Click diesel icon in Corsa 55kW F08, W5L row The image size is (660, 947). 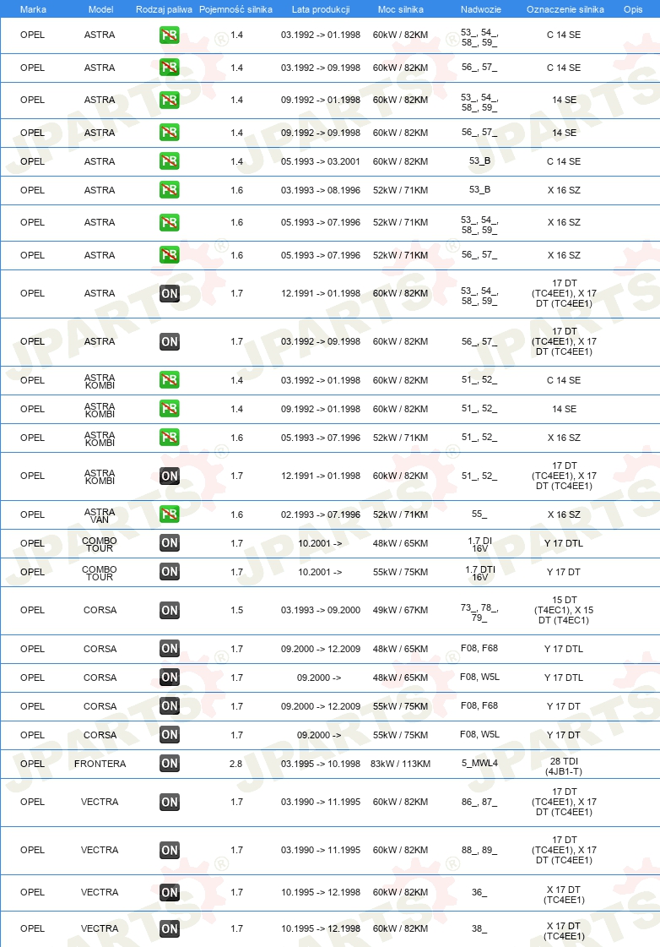170,735
